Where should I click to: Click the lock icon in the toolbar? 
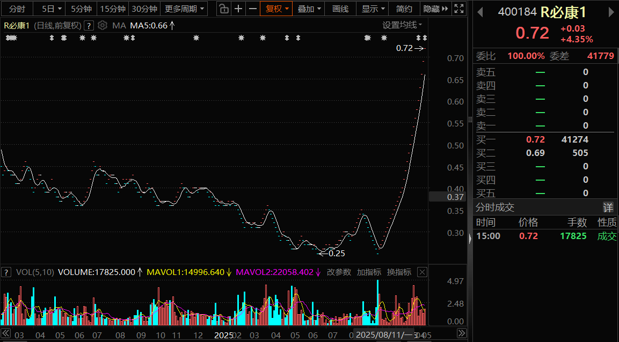click(224, 9)
